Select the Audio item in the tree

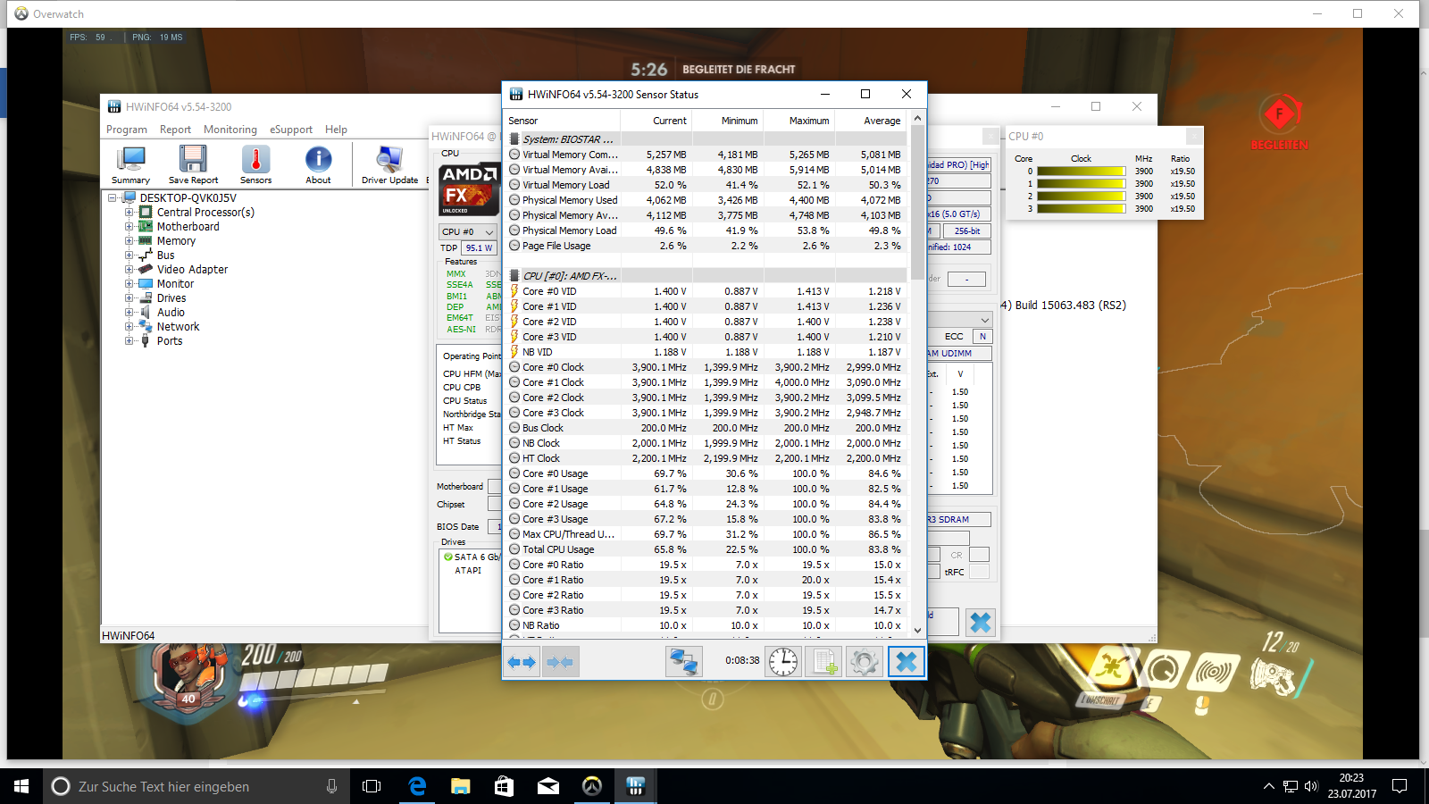pos(171,313)
